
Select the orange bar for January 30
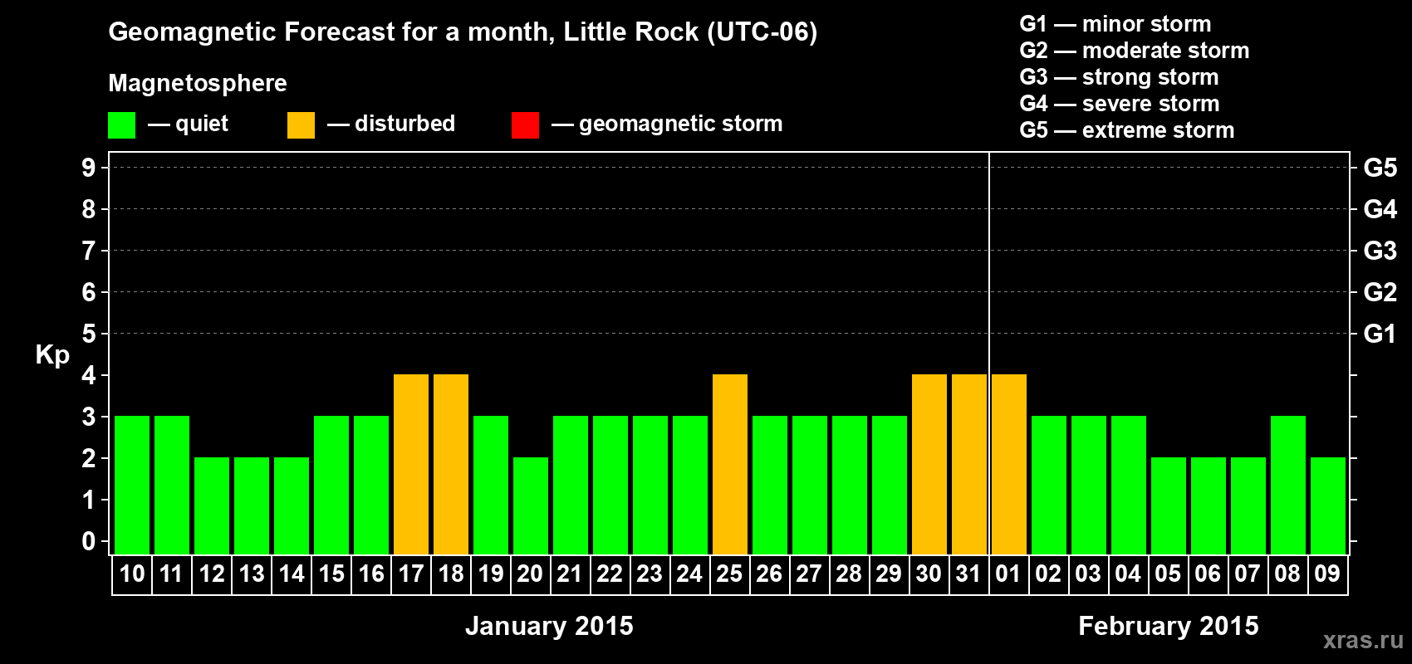929,464
